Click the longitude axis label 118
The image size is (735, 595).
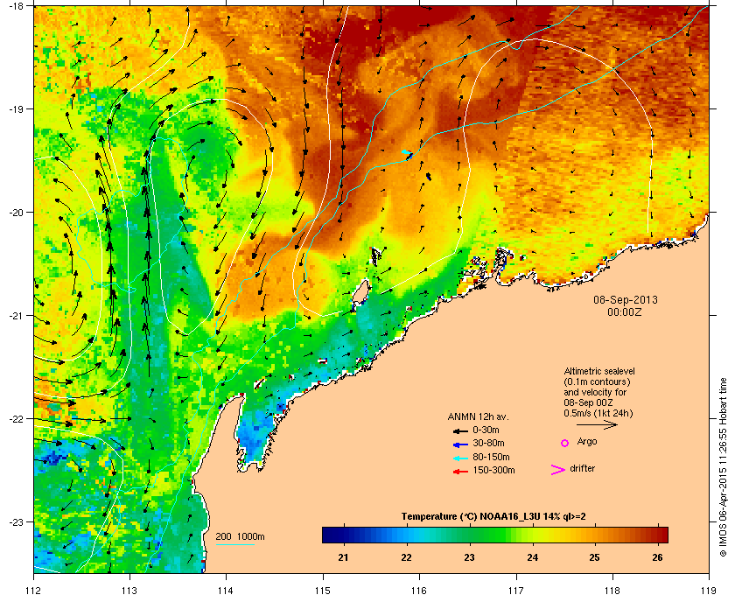tap(612, 590)
